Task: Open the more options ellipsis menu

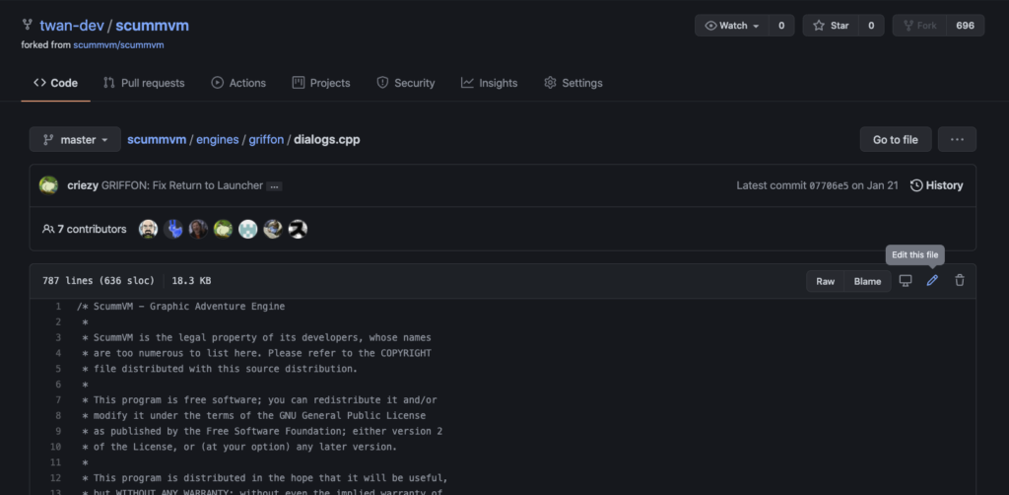Action: pos(957,140)
